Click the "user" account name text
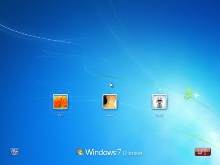This screenshot has height=165, width=220. (110, 115)
